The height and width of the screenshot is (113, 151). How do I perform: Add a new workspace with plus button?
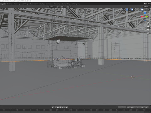[79, 4]
